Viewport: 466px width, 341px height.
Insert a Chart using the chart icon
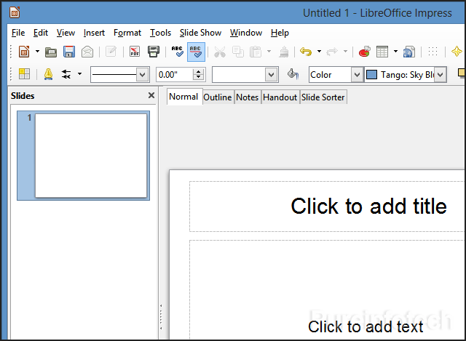(x=364, y=52)
